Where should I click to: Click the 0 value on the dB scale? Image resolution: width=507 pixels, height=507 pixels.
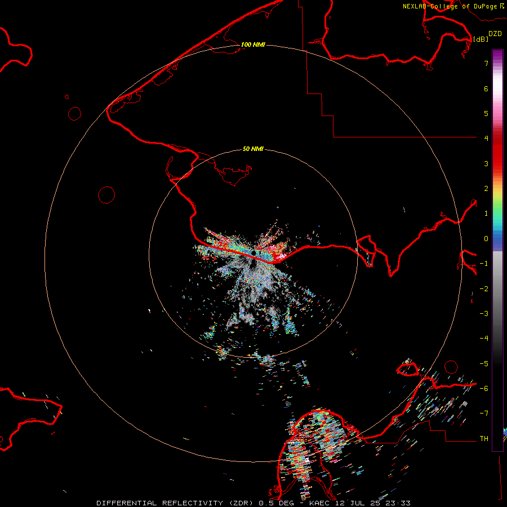tap(486, 239)
